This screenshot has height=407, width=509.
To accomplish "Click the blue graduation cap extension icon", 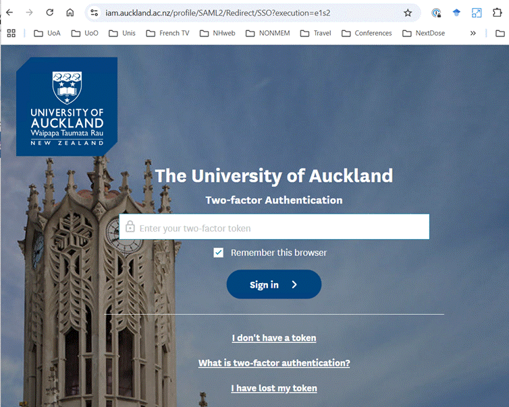I will (x=456, y=13).
